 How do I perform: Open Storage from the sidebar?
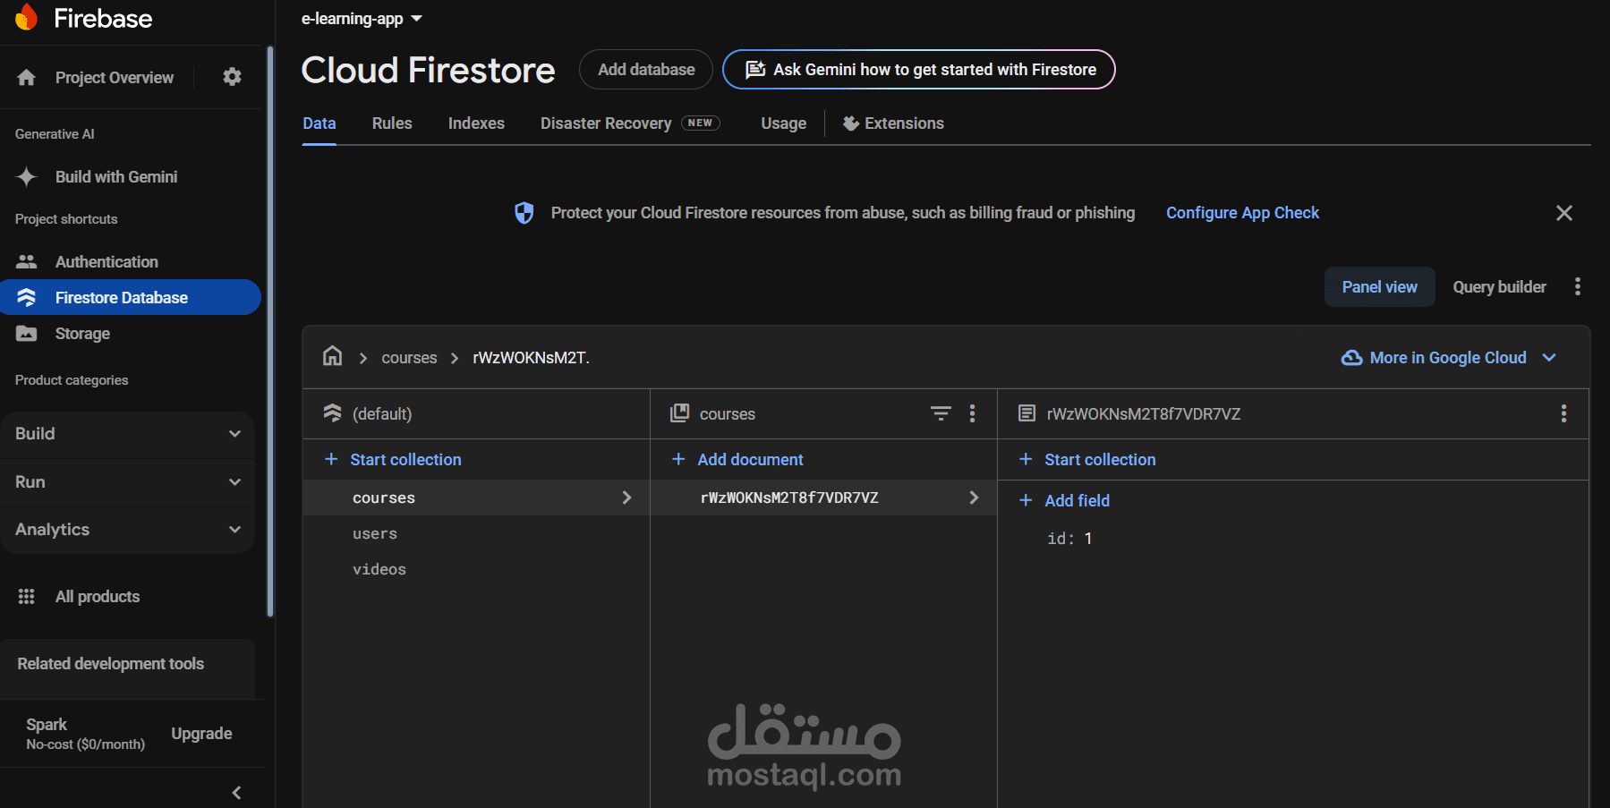(x=131, y=334)
